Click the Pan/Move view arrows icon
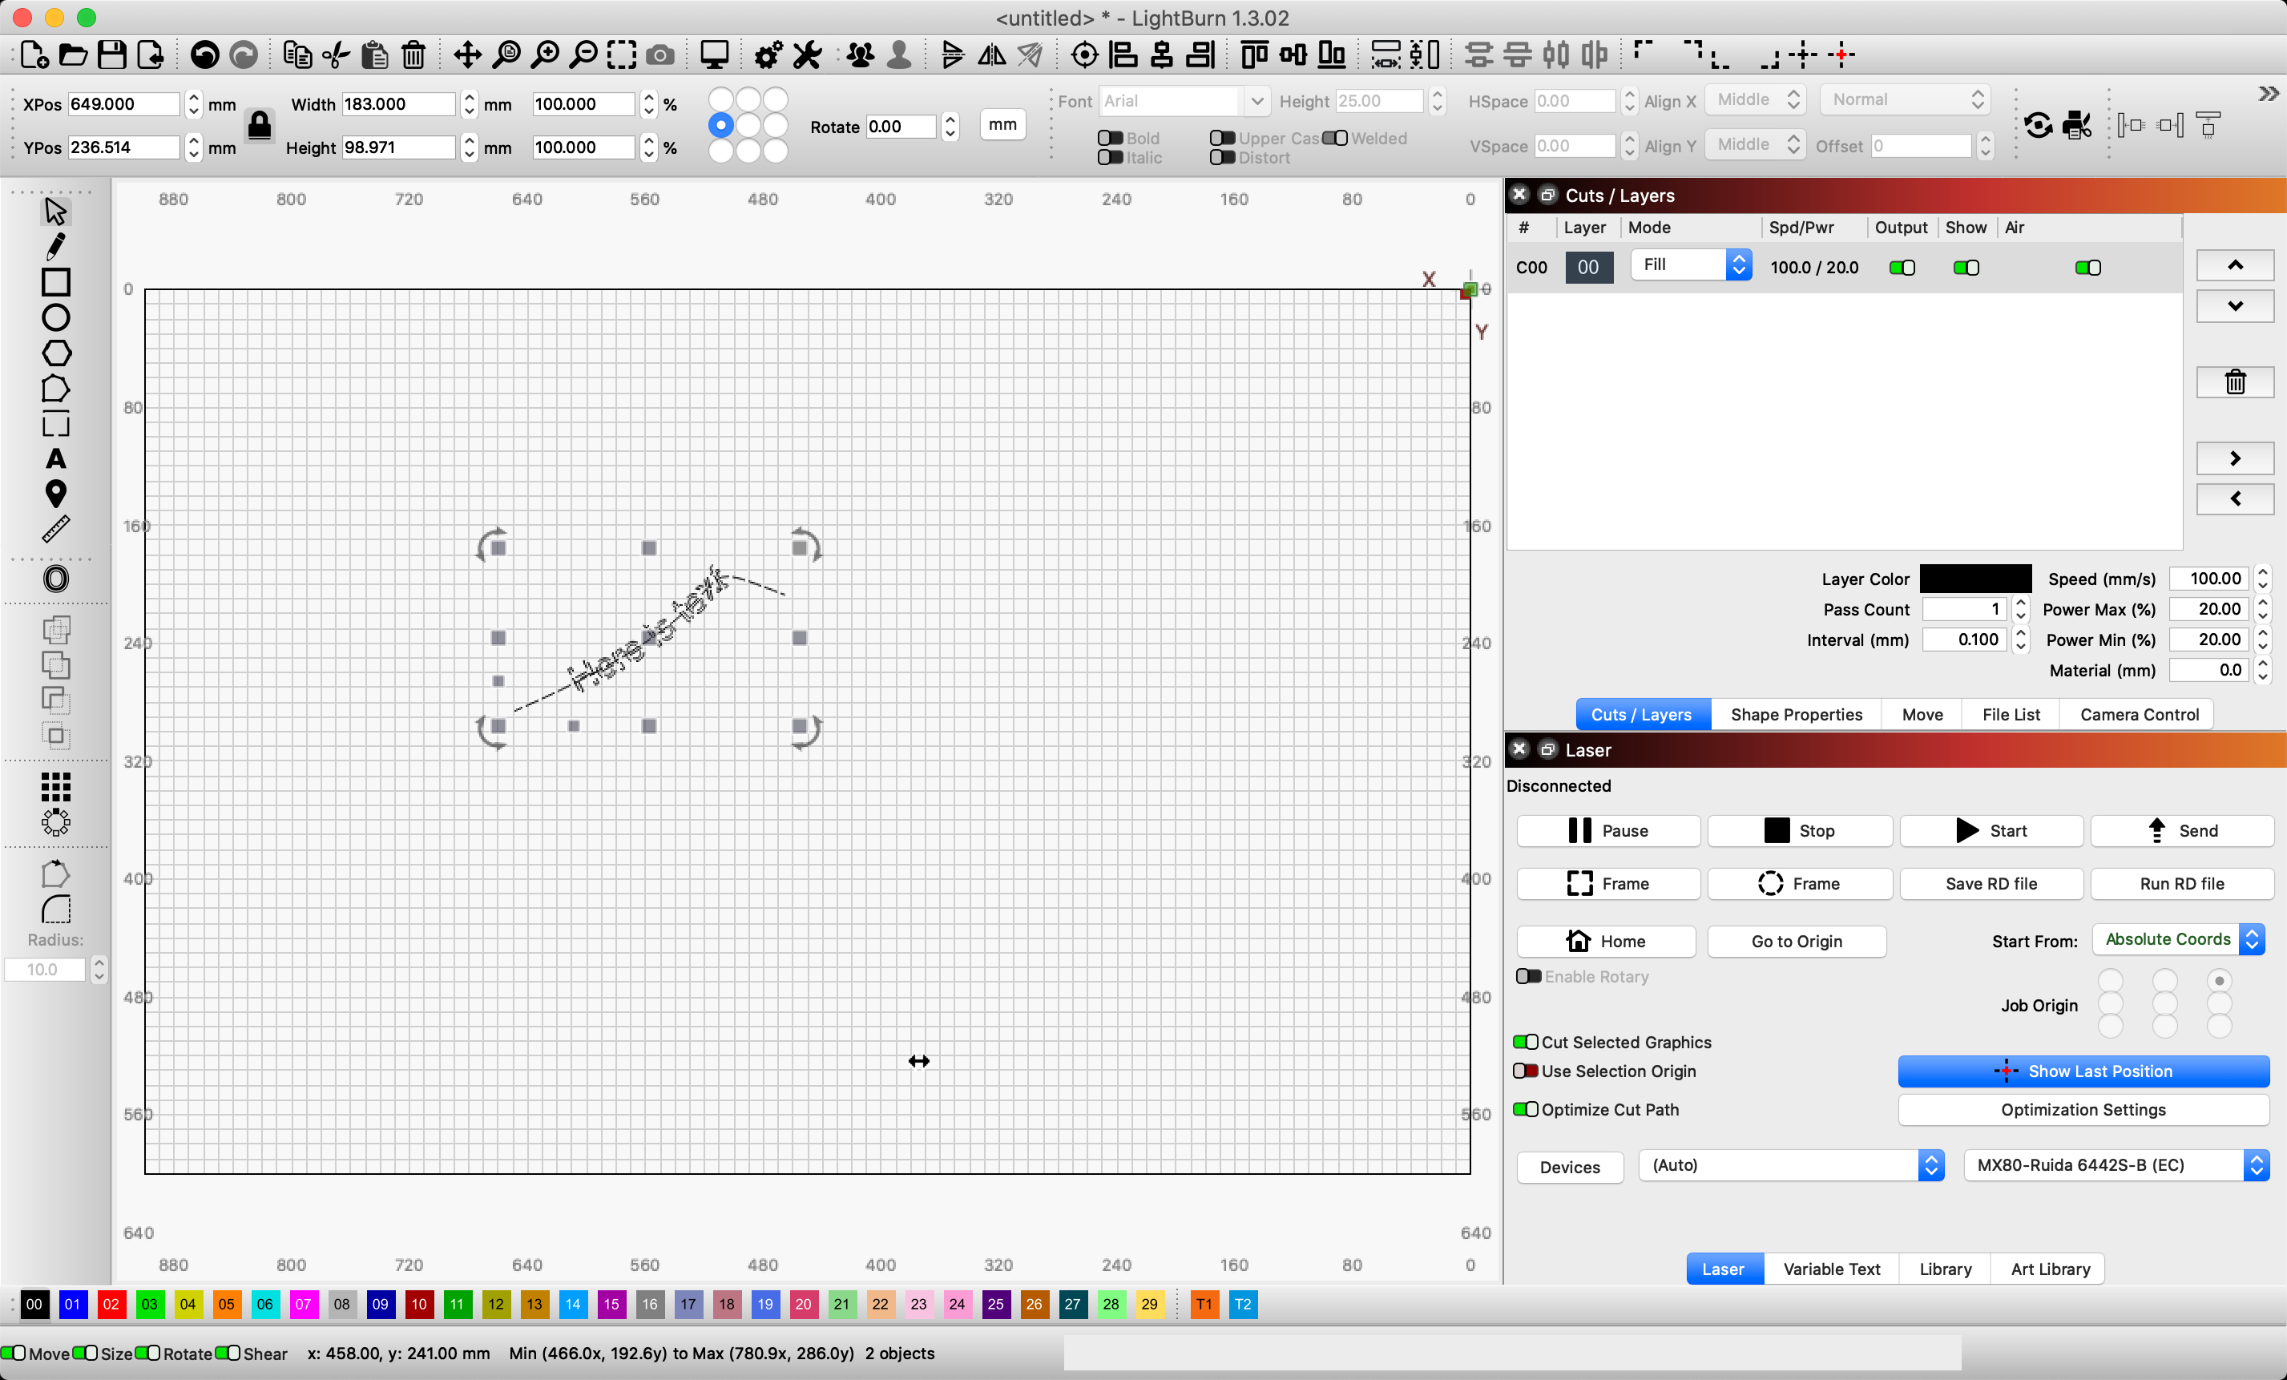This screenshot has width=2287, height=1380. coord(467,54)
